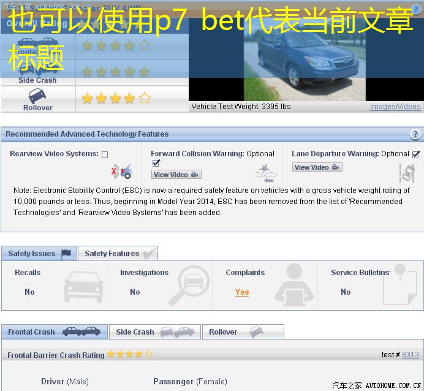Click the Yes link under Complaints

[x=242, y=292]
